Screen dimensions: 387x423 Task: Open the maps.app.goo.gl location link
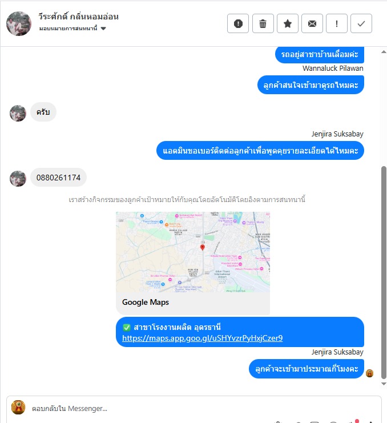pos(202,338)
